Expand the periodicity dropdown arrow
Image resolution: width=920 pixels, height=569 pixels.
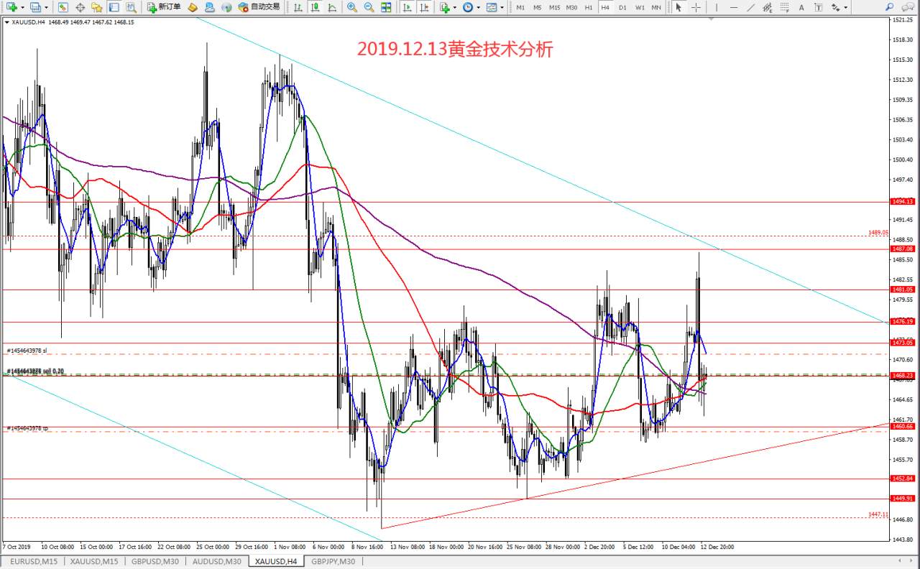[479, 7]
